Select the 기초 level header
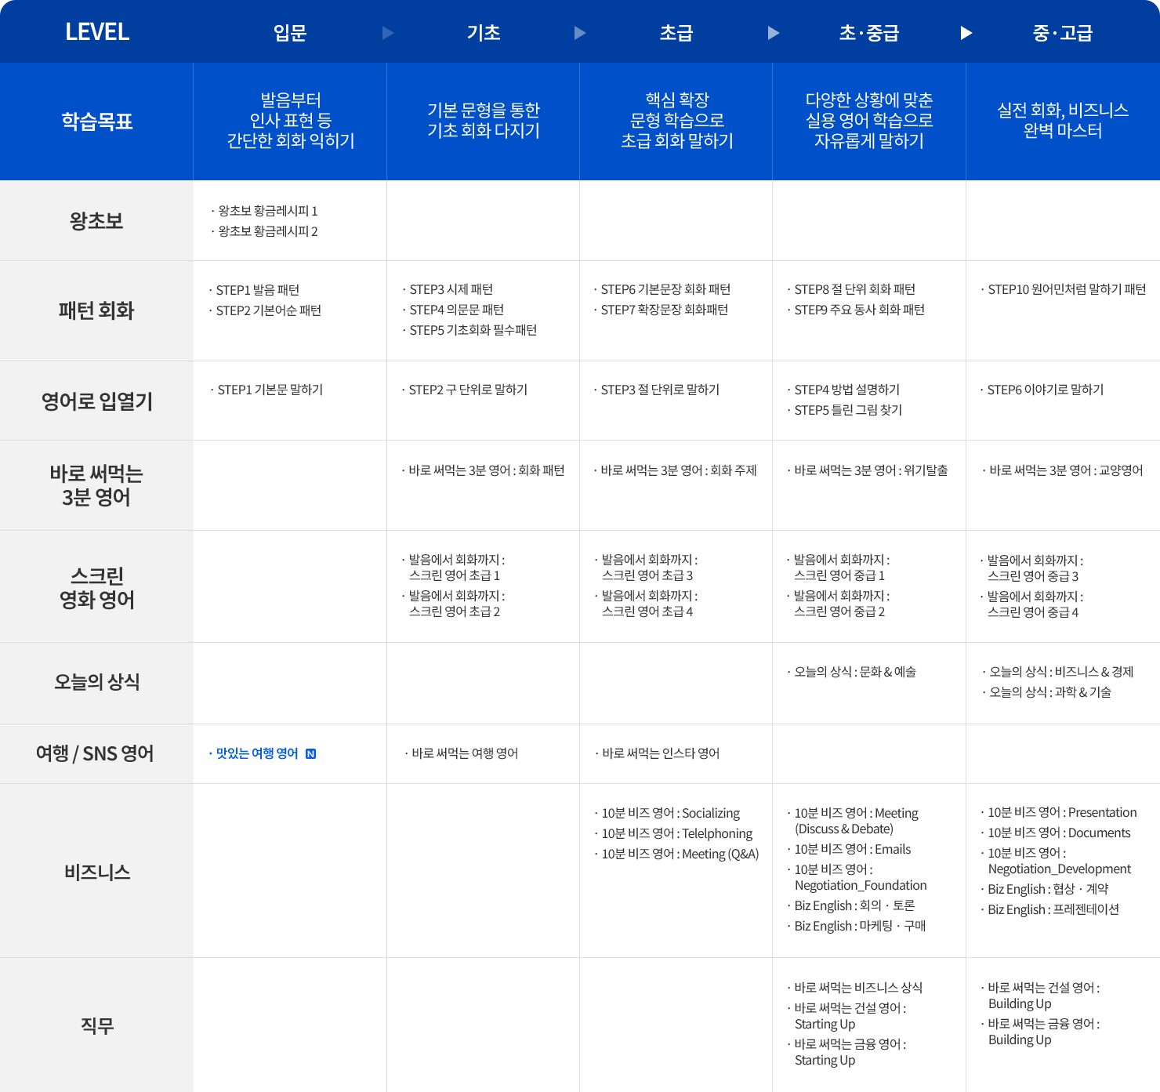Viewport: 1160px width, 1092px height. tap(484, 33)
